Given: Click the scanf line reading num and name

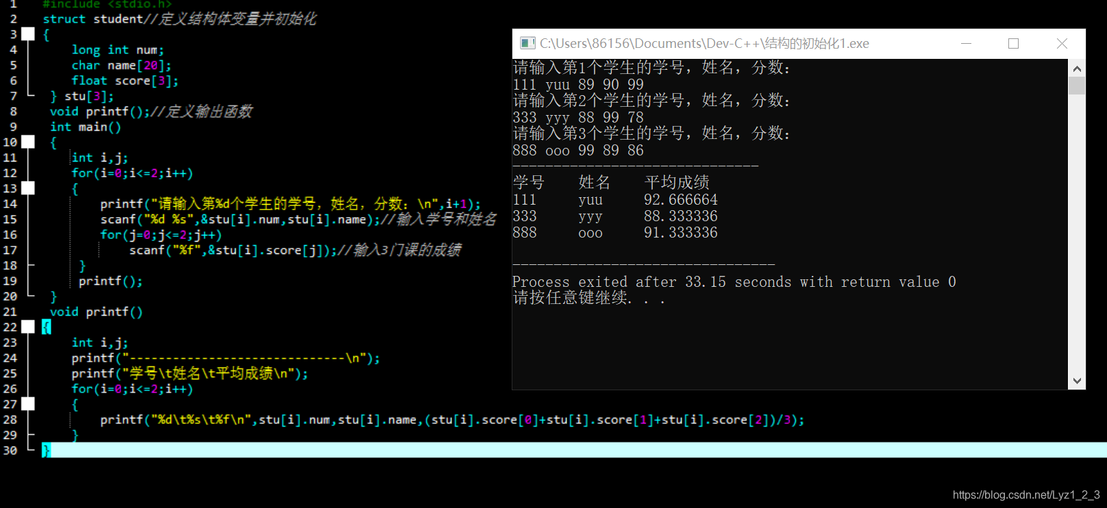Looking at the screenshot, I should point(240,219).
